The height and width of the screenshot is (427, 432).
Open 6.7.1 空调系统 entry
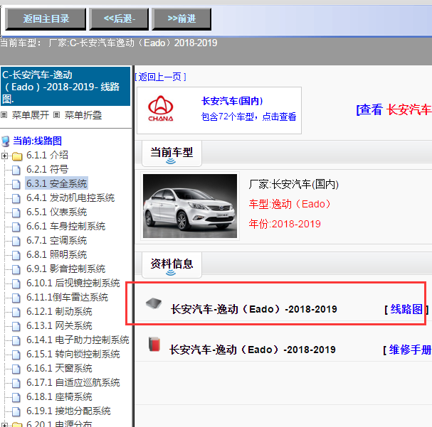[x=56, y=241]
